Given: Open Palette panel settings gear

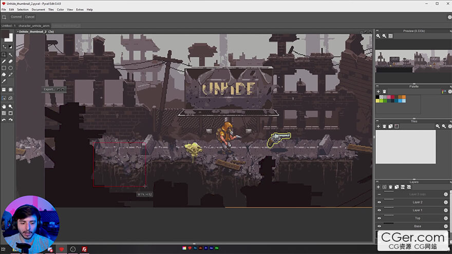Looking at the screenshot, I should [x=450, y=91].
